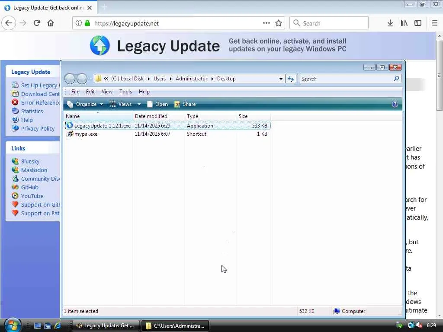This screenshot has height=332, width=443.
Task: Select the Administrator breadcrumb
Action: 192,79
